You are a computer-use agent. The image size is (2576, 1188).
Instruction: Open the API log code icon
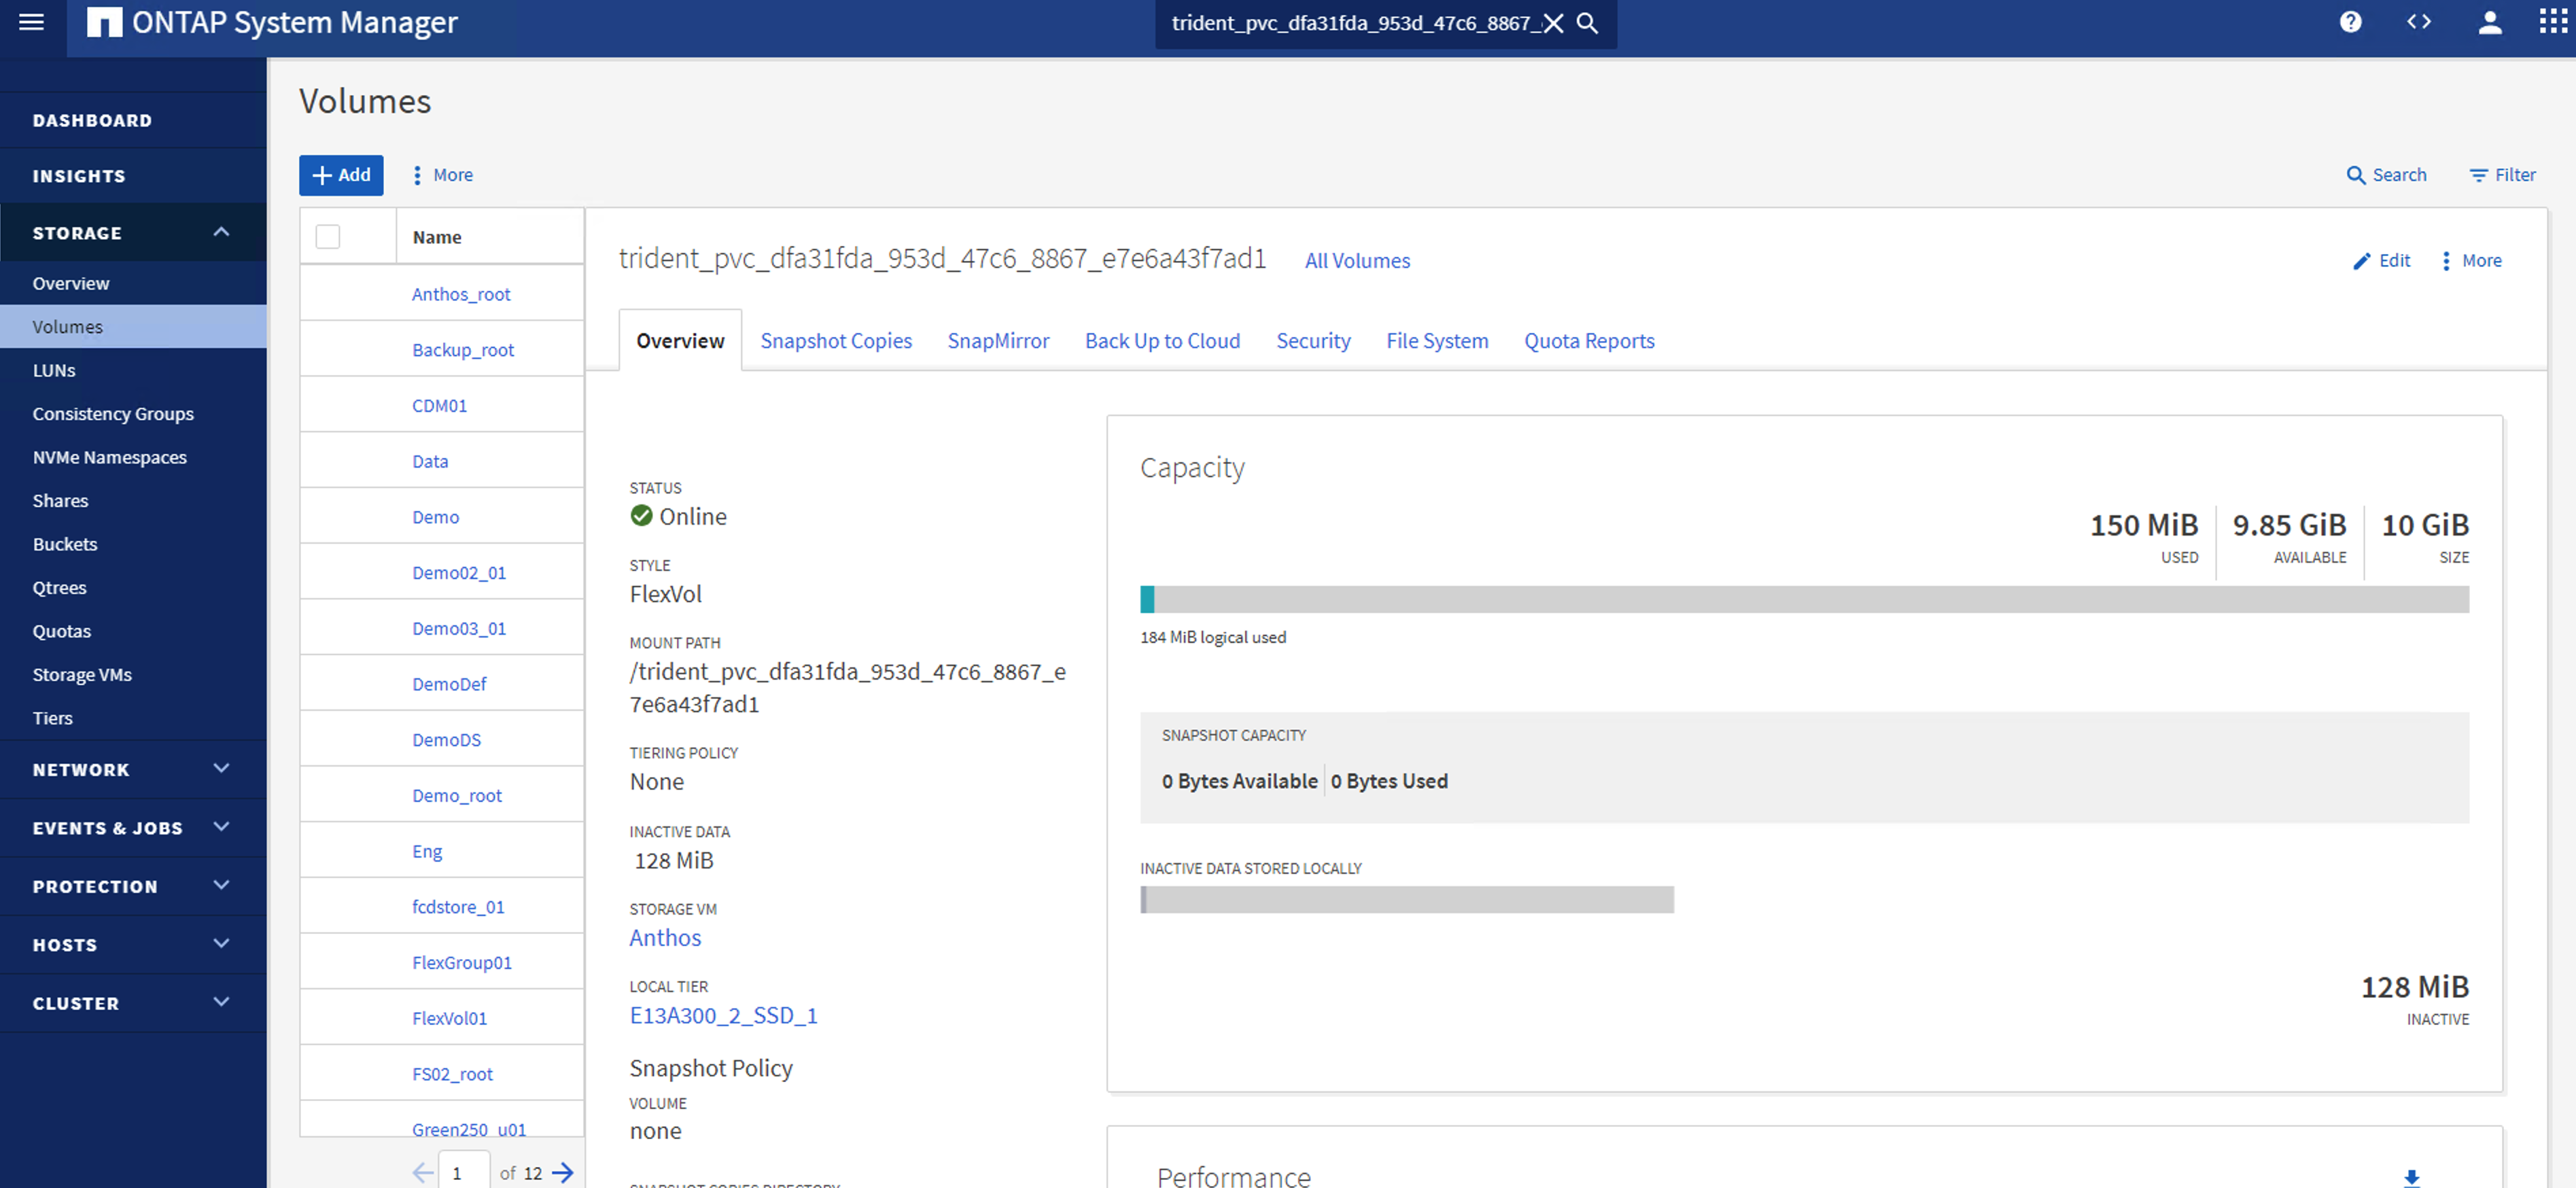click(x=2418, y=22)
